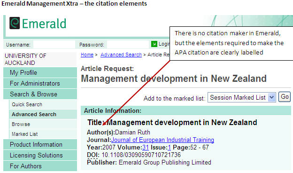This screenshot has width=293, height=173.
Task: Follow the Advanced Search breadcrumb link
Action: pos(121,55)
